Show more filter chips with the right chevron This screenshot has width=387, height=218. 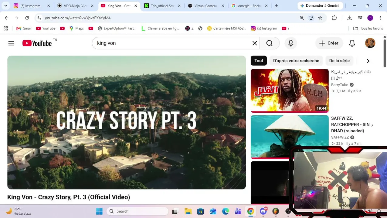[368, 61]
